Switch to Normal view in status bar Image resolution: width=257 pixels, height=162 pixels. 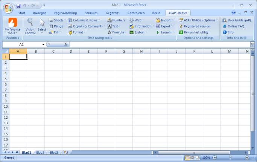pos(187,158)
